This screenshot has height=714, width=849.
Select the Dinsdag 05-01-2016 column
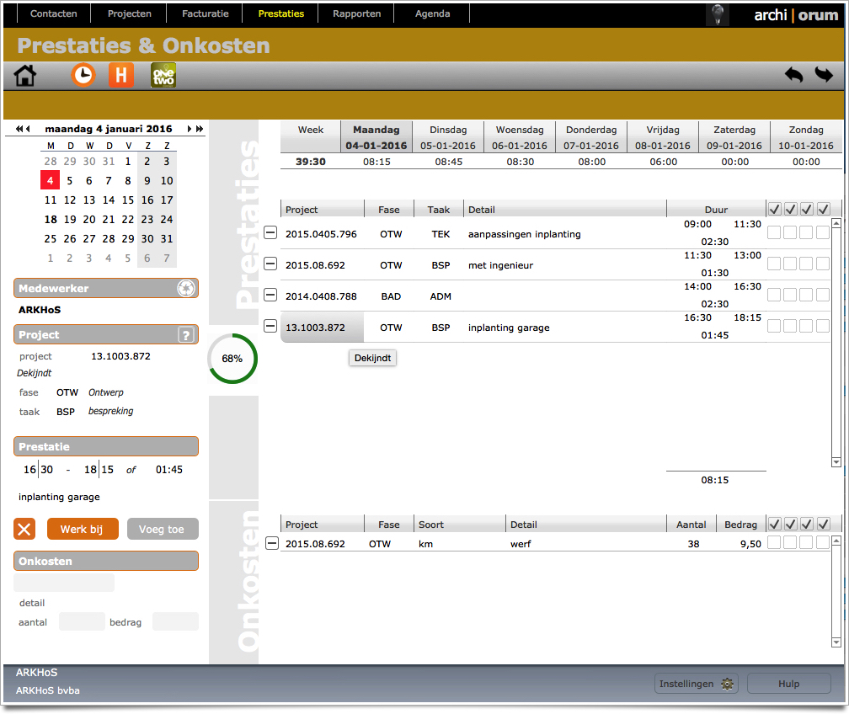(448, 137)
